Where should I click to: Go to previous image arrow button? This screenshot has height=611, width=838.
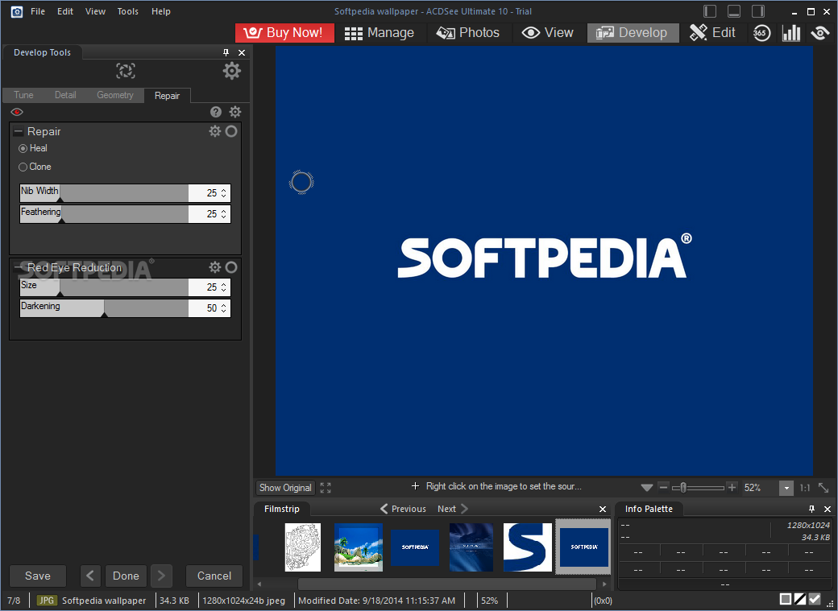(89, 576)
